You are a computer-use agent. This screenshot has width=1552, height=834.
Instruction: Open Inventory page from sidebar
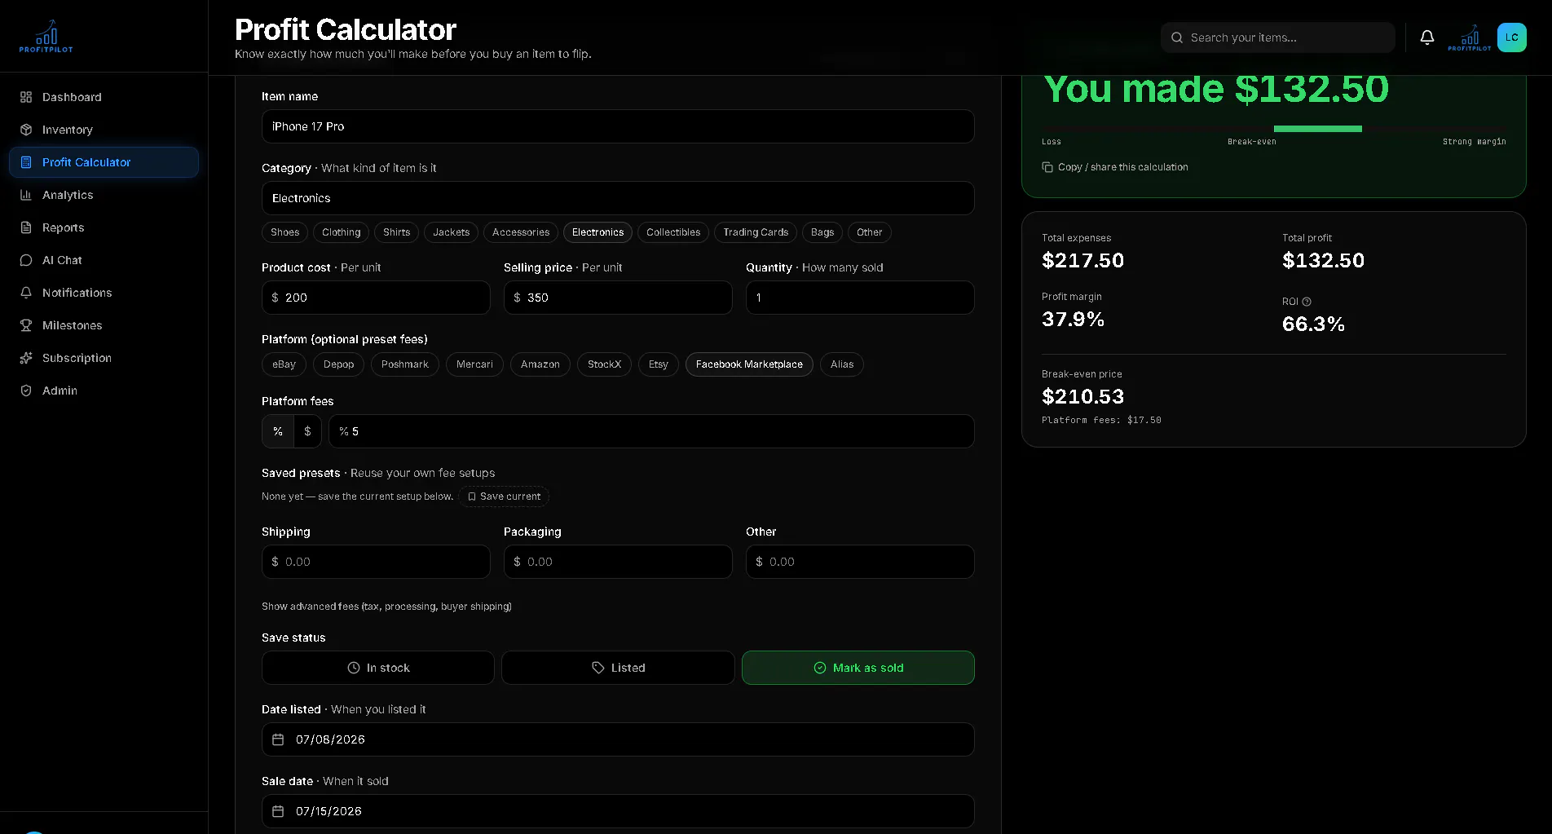(x=104, y=130)
